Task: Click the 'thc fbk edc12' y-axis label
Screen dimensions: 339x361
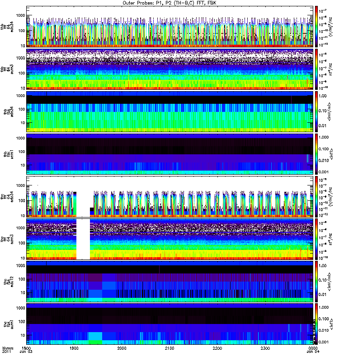Action: pos(9,281)
